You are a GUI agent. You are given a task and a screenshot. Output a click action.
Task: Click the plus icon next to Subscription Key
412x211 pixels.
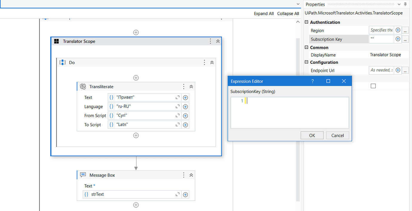(x=398, y=39)
